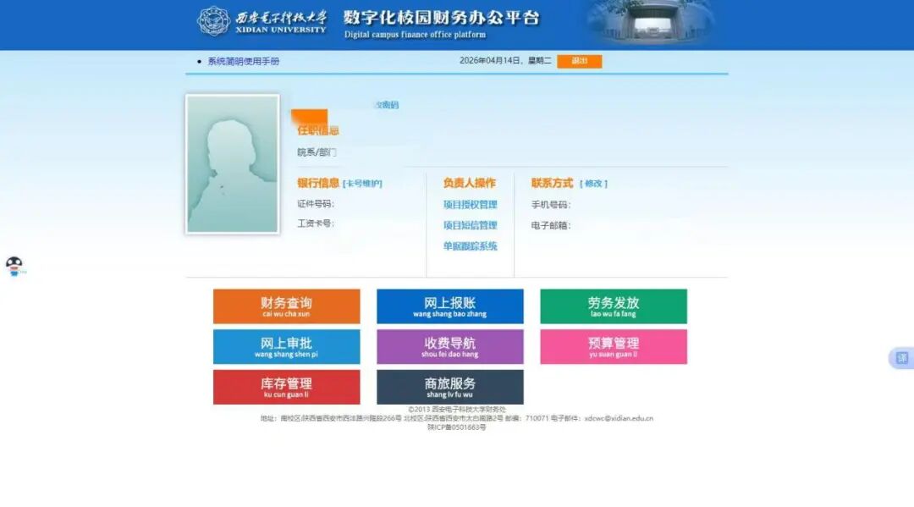
Task: Open the 库存管理 red tile
Action: click(x=286, y=387)
